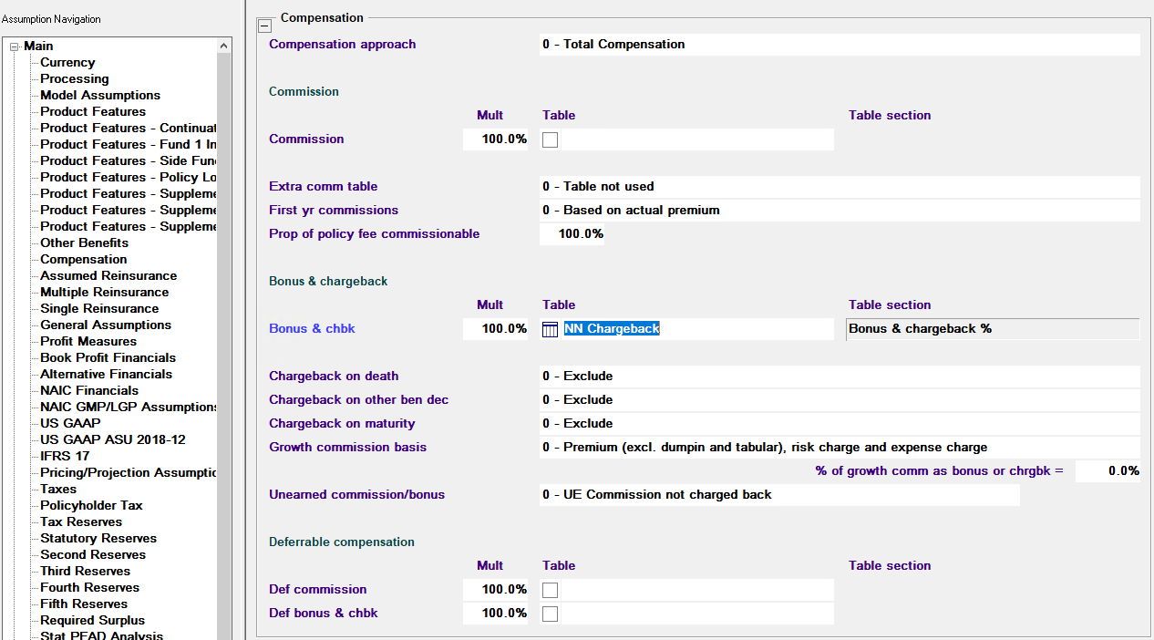Edit the Prop of policy fee commissionable value
The width and height of the screenshot is (1154, 640).
click(x=572, y=234)
